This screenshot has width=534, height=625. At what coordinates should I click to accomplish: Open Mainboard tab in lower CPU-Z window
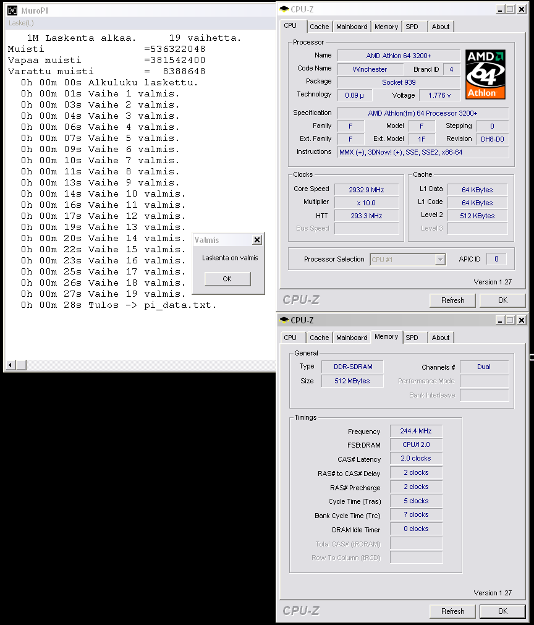pos(352,338)
